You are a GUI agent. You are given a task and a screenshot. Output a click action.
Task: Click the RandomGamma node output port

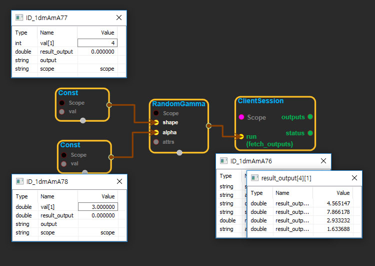point(208,126)
